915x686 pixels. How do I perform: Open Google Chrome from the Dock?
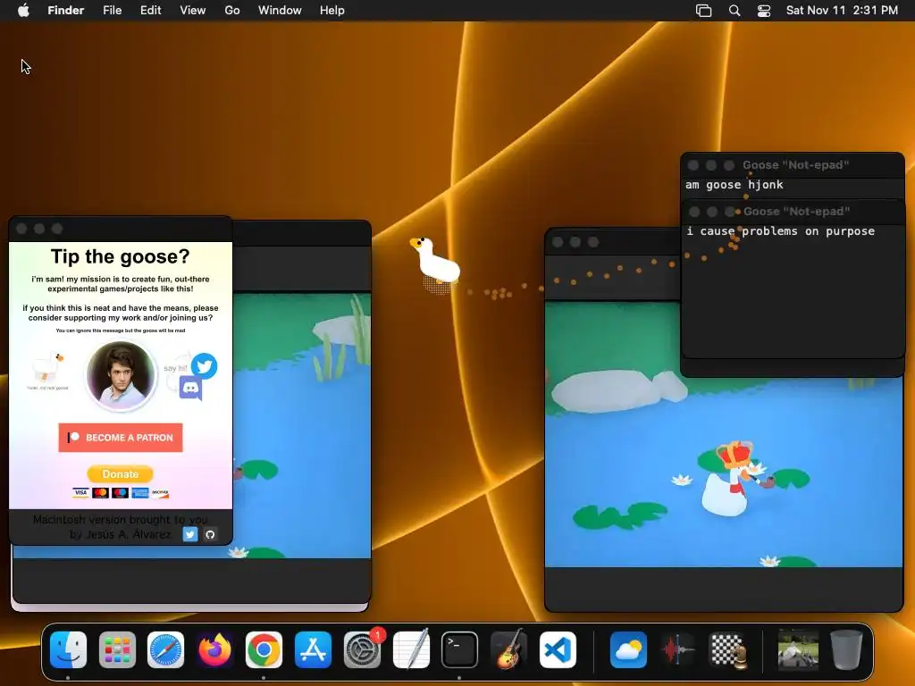click(264, 649)
